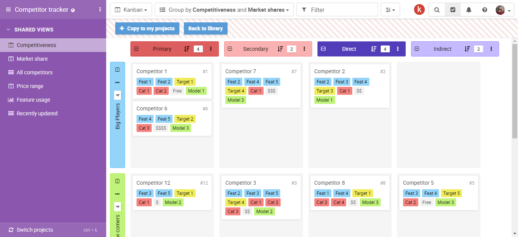Open Indirect column options menu
The height and width of the screenshot is (237, 518).
point(491,49)
